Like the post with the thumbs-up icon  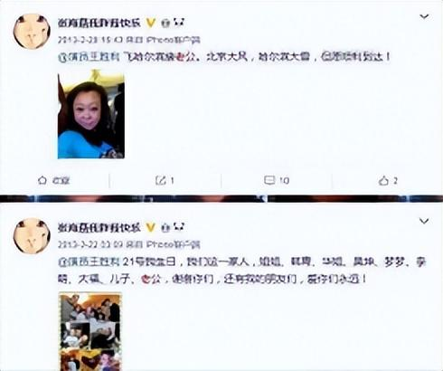(x=383, y=181)
